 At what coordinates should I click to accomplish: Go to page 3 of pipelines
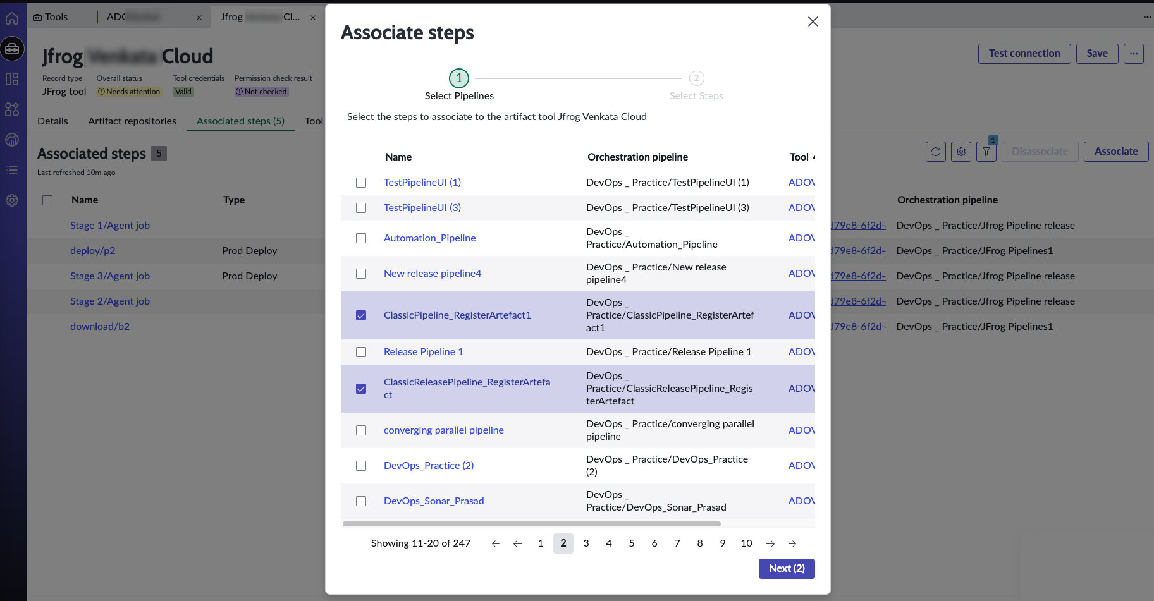[586, 543]
